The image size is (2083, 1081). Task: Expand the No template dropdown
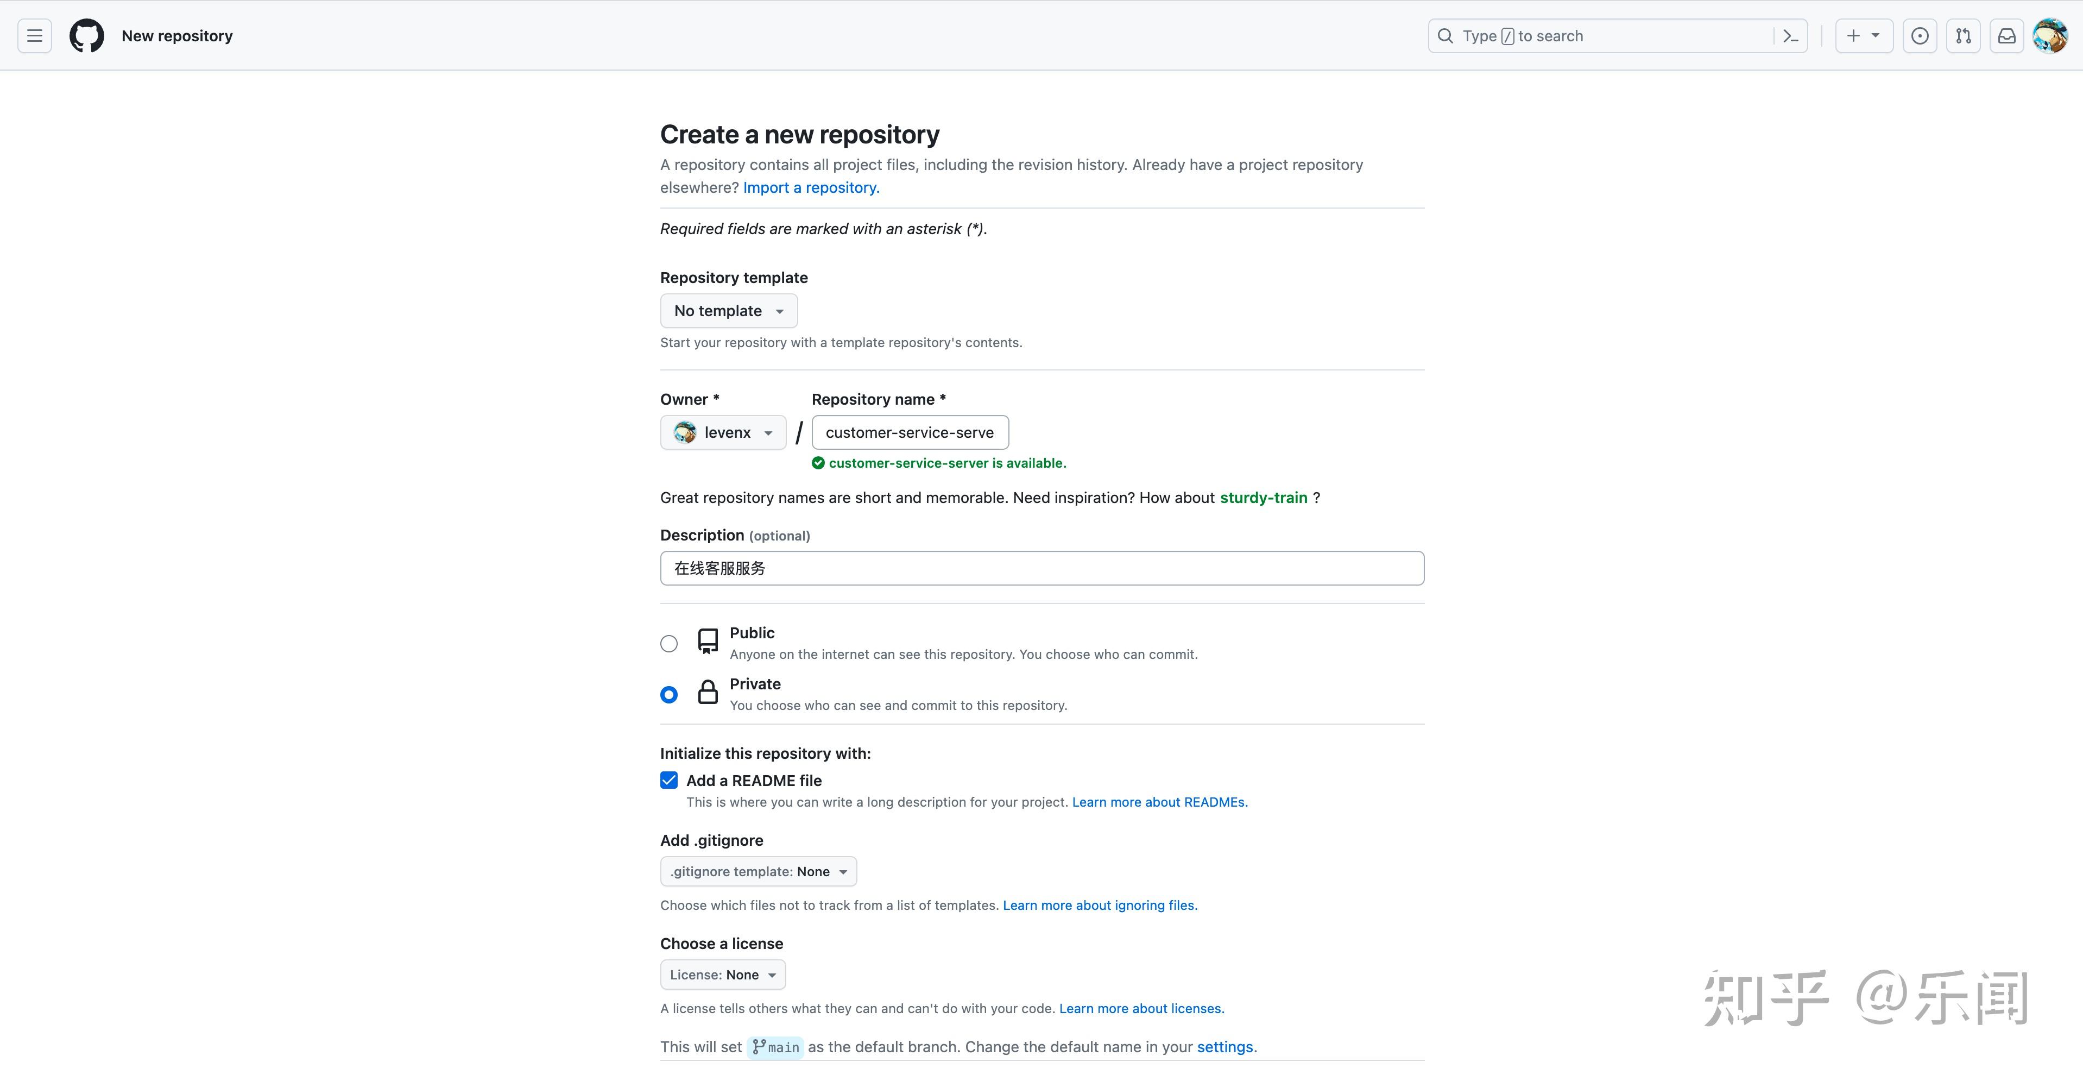coord(729,311)
